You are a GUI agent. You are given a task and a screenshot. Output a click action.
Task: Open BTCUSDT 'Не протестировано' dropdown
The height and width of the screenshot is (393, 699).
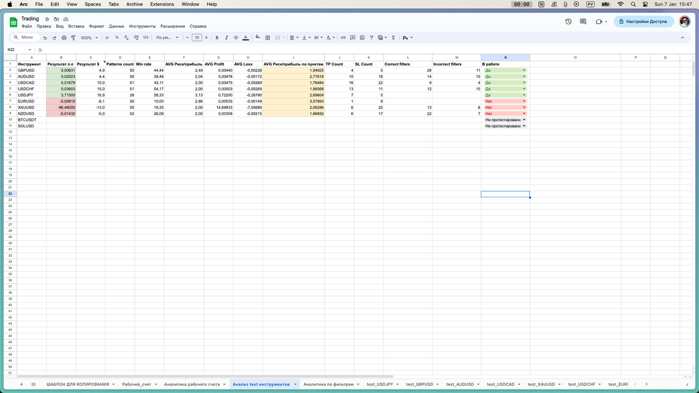coord(524,120)
